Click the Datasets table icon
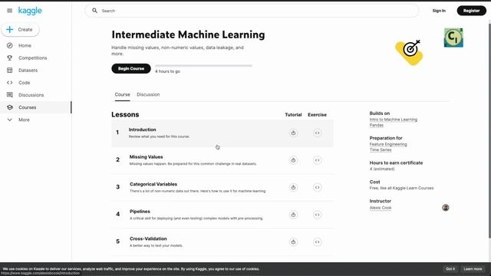 (x=10, y=70)
